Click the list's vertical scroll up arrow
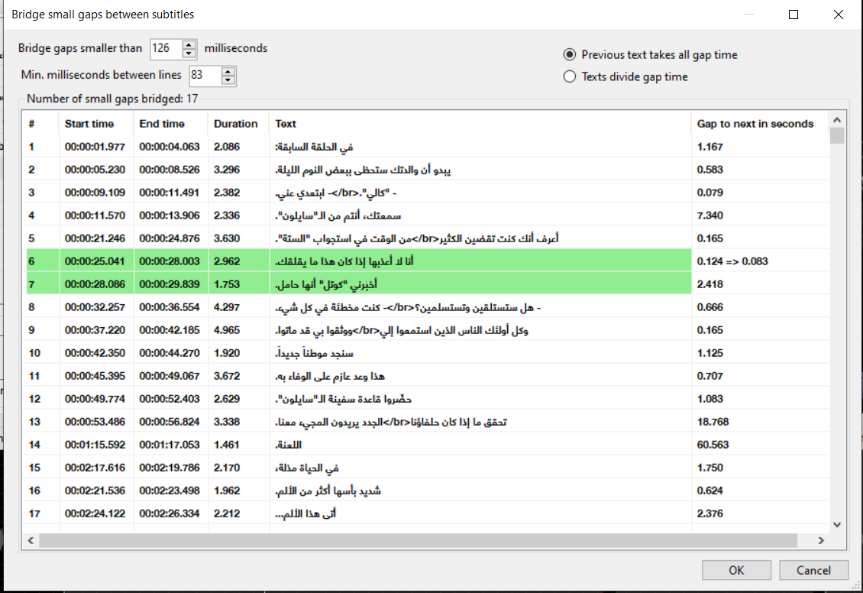Image resolution: width=863 pixels, height=593 pixels. pos(837,120)
